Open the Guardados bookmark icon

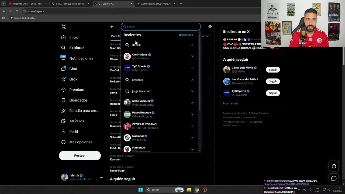(63, 100)
